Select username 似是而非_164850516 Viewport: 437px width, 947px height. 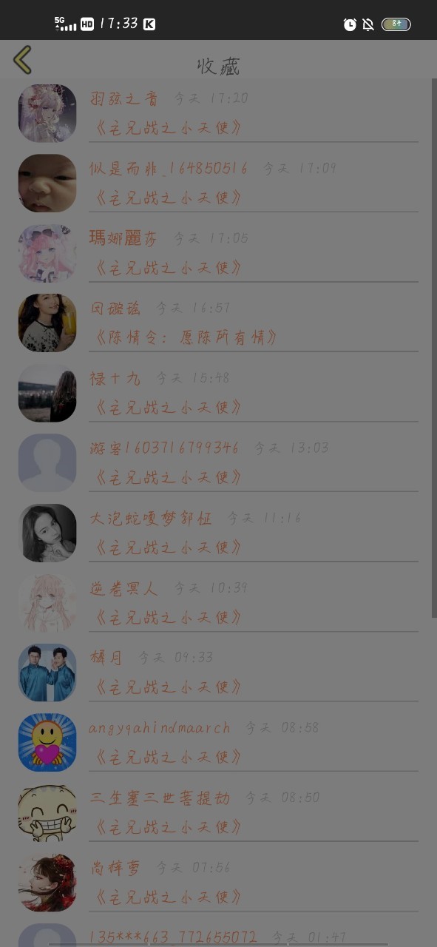169,169
